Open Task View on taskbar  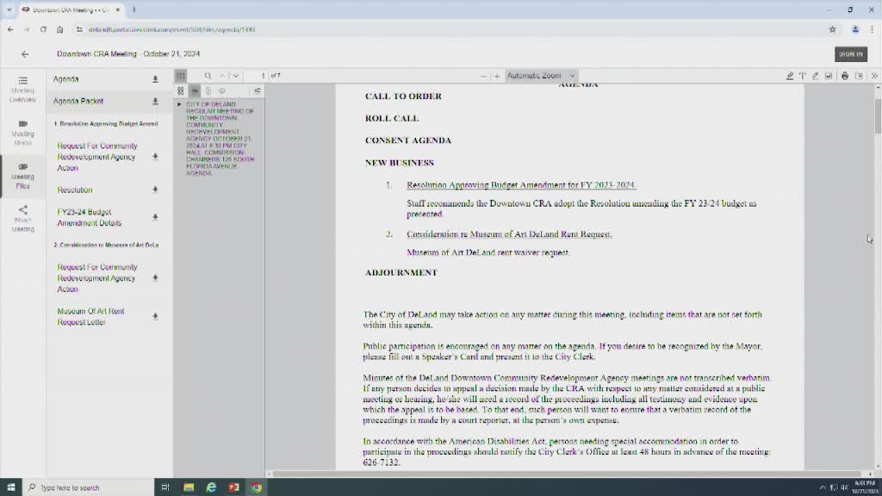click(165, 487)
